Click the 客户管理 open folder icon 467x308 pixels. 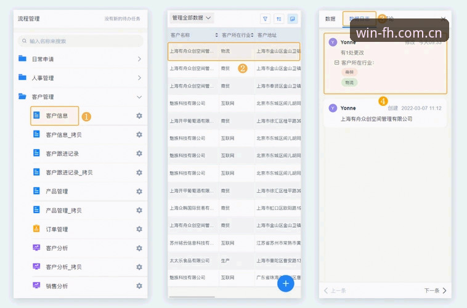[22, 96]
